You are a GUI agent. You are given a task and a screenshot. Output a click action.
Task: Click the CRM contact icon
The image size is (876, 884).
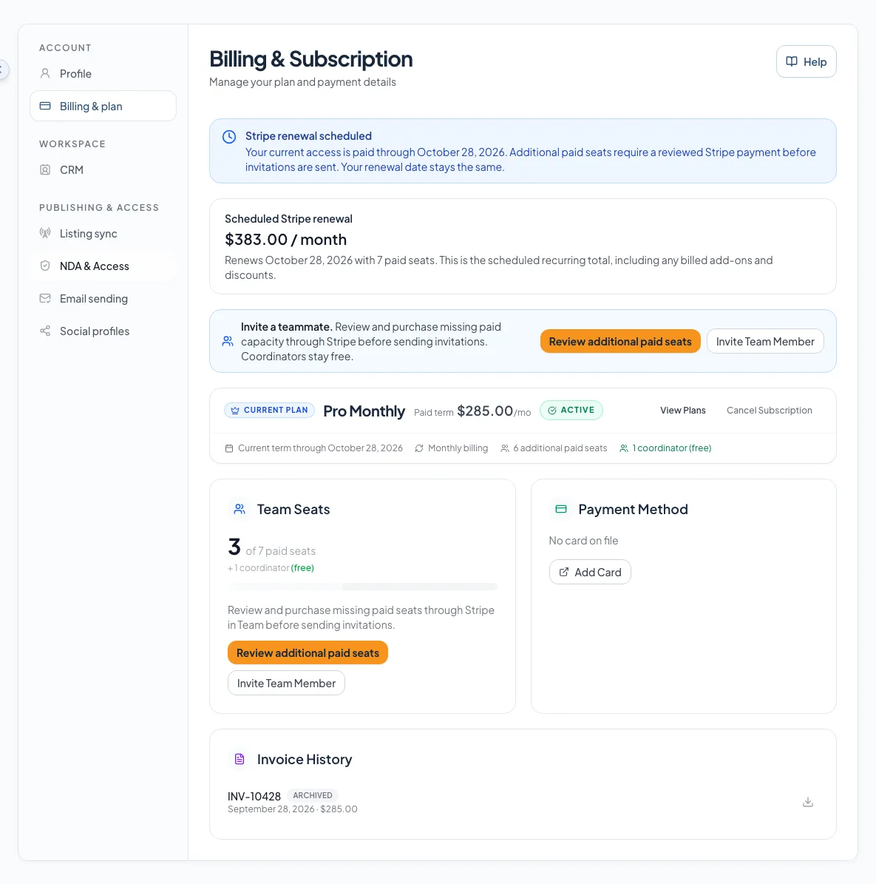tap(45, 169)
